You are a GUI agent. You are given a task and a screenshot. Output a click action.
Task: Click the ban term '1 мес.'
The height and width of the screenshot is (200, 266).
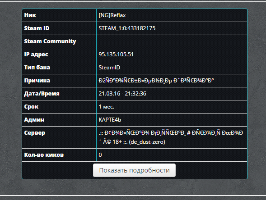tap(107, 107)
